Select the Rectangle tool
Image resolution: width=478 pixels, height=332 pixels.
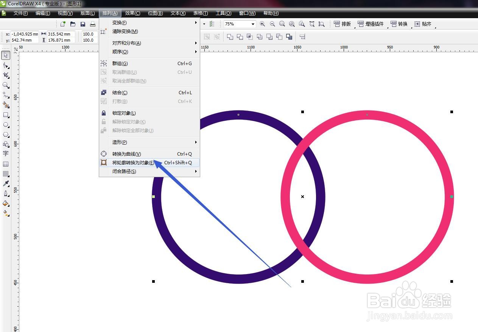click(6, 115)
